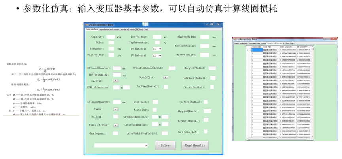Image resolution: width=342 pixels, height=159 pixels.
Task: Focus the Low Voltage kV input box
Action: 157,37
